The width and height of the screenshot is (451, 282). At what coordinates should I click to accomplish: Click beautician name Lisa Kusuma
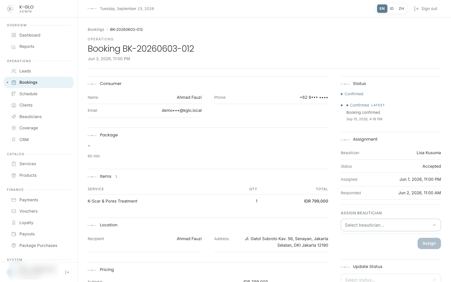click(428, 153)
